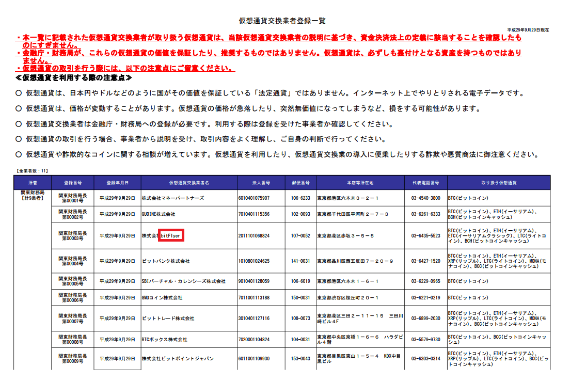This screenshot has width=570, height=382.
Task: Click the 郵便番号 column header
Action: pos(301,183)
